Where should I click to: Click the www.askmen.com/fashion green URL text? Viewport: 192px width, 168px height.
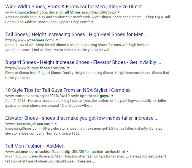point(65,151)
